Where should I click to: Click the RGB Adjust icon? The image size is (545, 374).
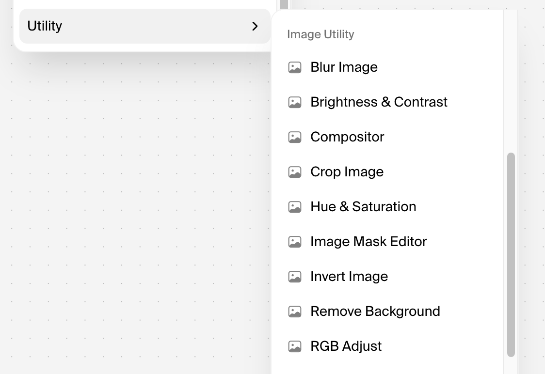pos(295,346)
